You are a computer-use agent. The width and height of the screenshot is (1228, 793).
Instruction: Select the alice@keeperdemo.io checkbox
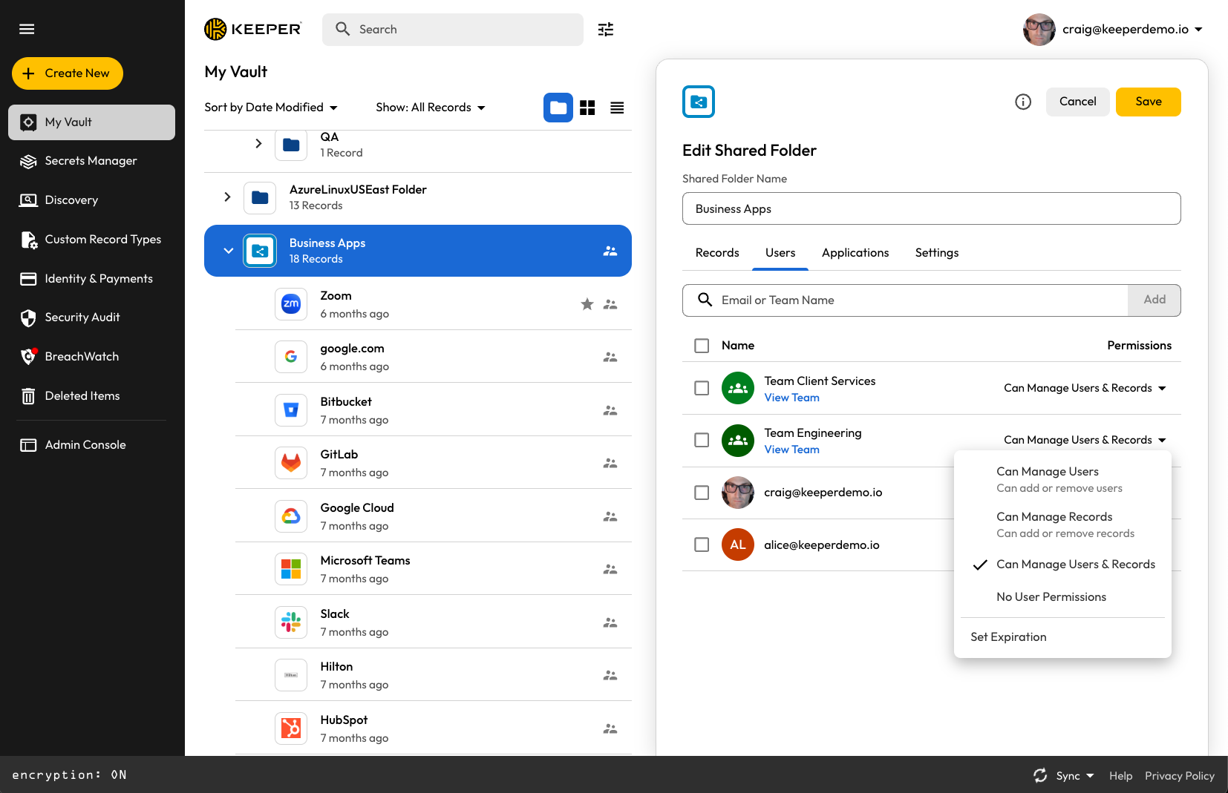(x=702, y=544)
